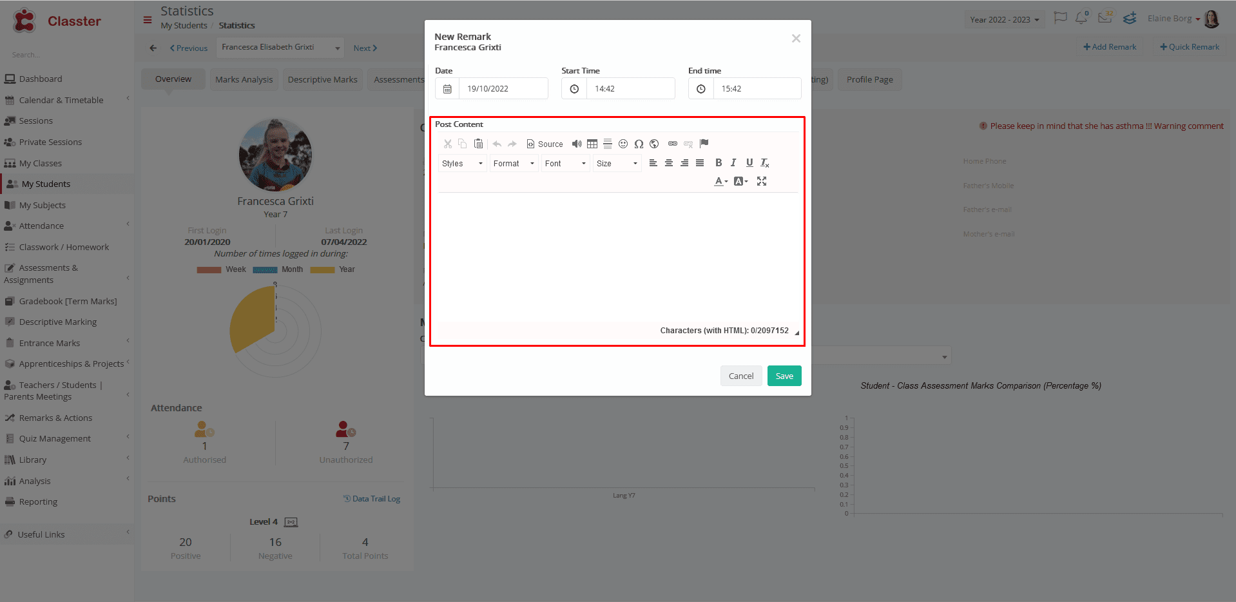This screenshot has width=1236, height=602.
Task: Insert a table into the post content
Action: point(592,144)
